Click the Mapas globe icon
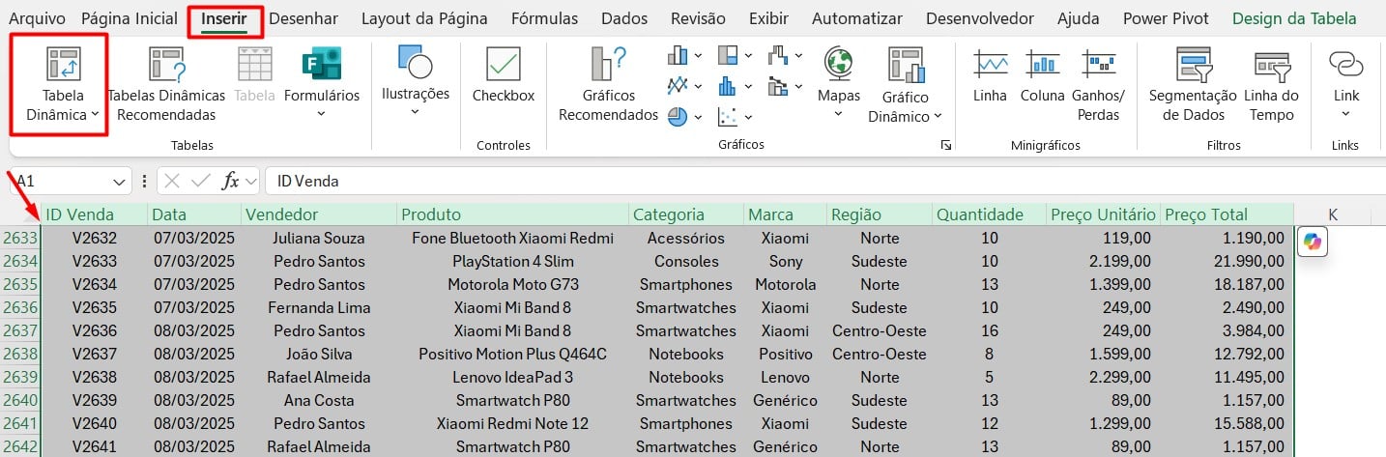This screenshot has height=457, width=1386. tap(838, 64)
